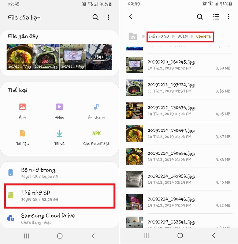
Task: Open three-dot menu in File của bạn header
Action: tap(108, 17)
